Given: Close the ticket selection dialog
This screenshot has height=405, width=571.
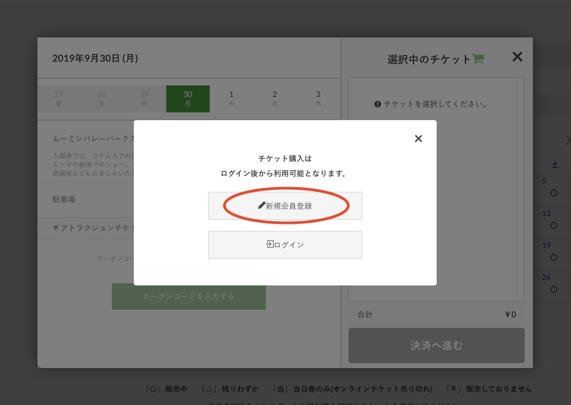Looking at the screenshot, I should point(517,56).
